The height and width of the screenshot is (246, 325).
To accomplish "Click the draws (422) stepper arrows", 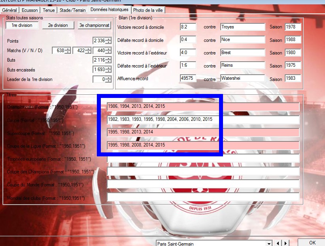I will coord(88,51).
